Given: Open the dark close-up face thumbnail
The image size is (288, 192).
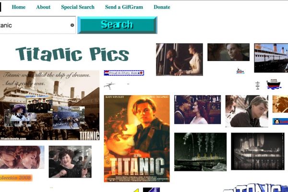Looking at the screenshot, I should click(228, 52).
